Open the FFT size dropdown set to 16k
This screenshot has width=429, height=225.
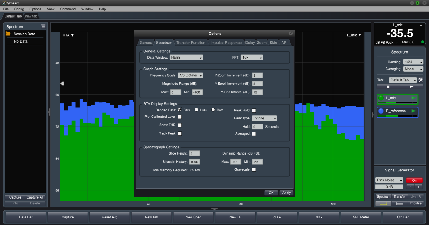click(x=252, y=57)
